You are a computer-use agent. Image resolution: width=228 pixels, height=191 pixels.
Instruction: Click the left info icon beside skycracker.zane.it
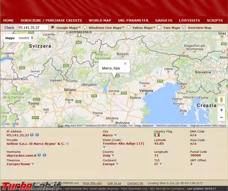point(39,155)
